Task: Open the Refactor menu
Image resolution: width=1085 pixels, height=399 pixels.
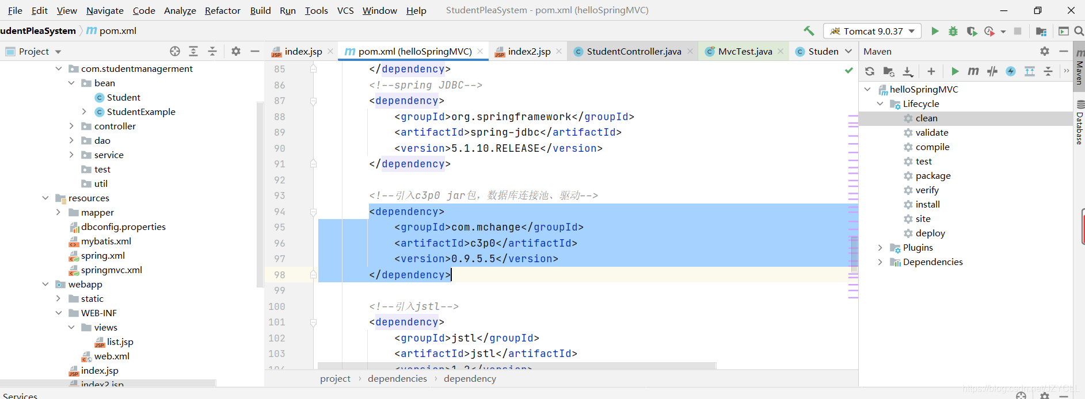Action: pos(222,10)
